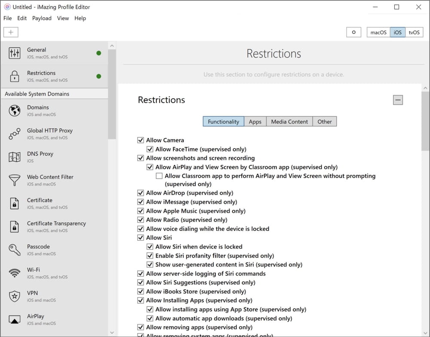The height and width of the screenshot is (337, 430).
Task: Select the Functionality tab
Action: point(224,121)
